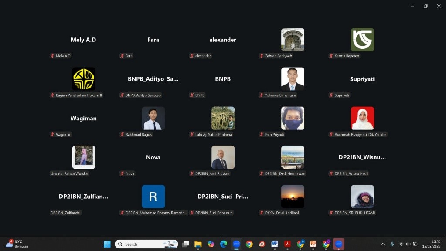Screen dimensions: 446x251
Task: Select Yohanes Bimantara's profile photo
Action: point(293,79)
